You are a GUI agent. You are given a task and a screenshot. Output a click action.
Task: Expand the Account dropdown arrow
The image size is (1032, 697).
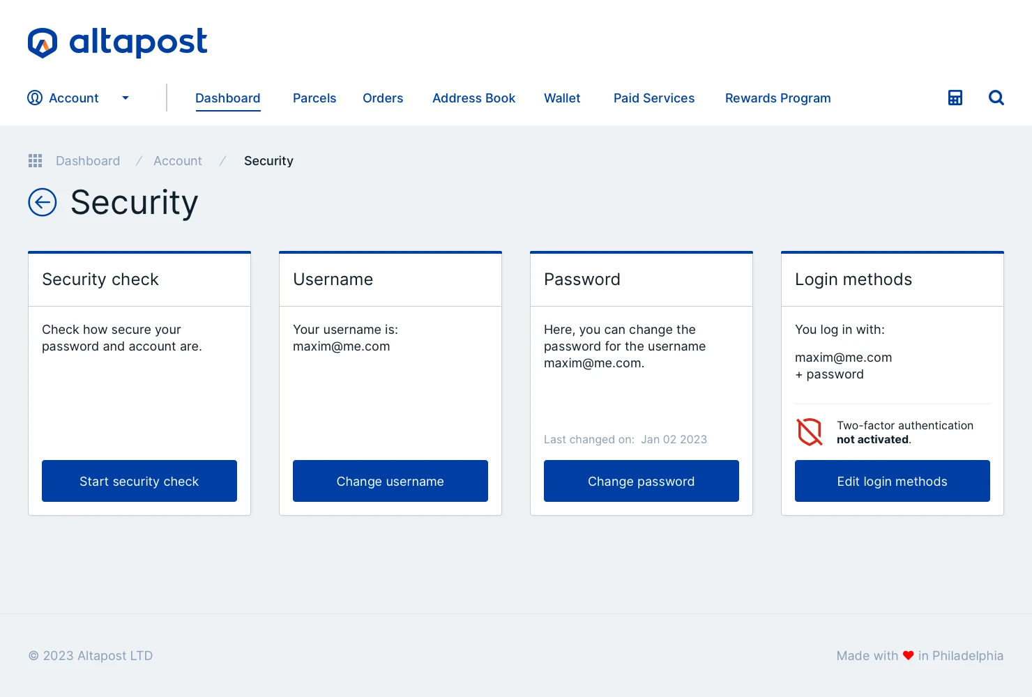(126, 98)
